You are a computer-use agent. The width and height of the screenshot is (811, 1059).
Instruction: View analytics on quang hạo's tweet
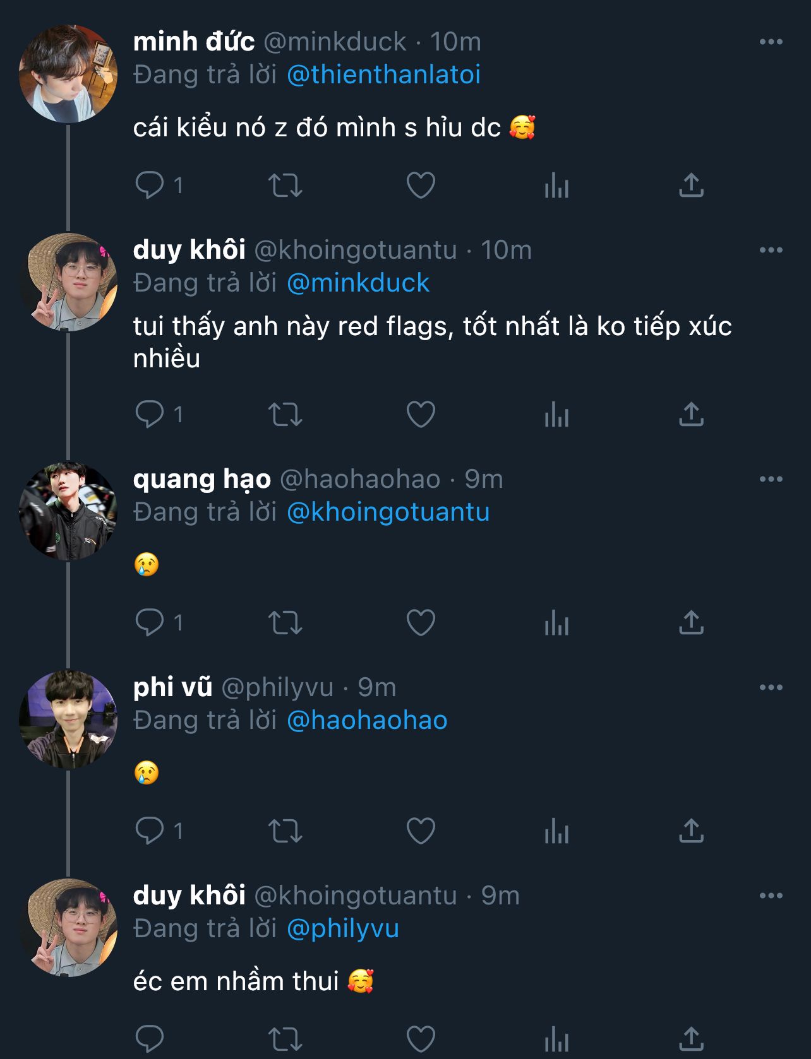(556, 623)
